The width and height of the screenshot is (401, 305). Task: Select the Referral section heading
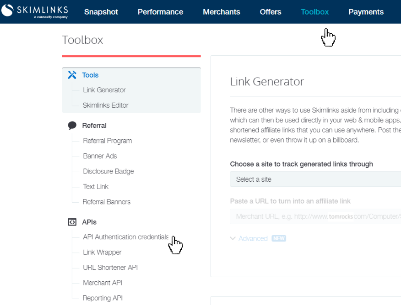tap(94, 126)
